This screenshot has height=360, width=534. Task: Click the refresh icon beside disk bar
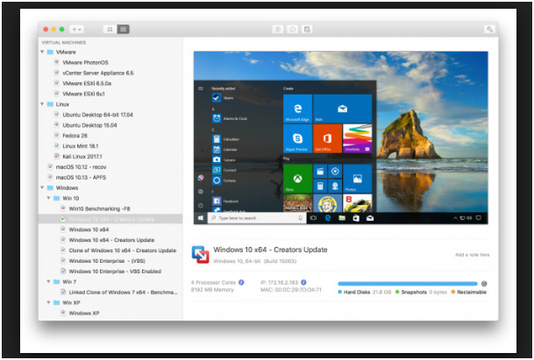point(484,284)
